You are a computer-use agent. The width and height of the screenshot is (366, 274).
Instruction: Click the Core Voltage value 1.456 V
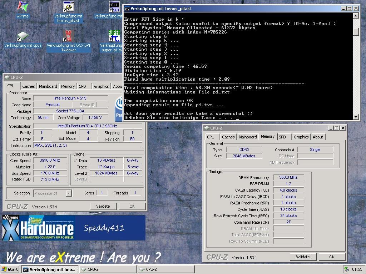(95, 117)
